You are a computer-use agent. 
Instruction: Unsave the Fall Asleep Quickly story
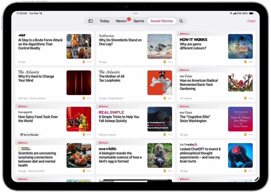pos(164,134)
